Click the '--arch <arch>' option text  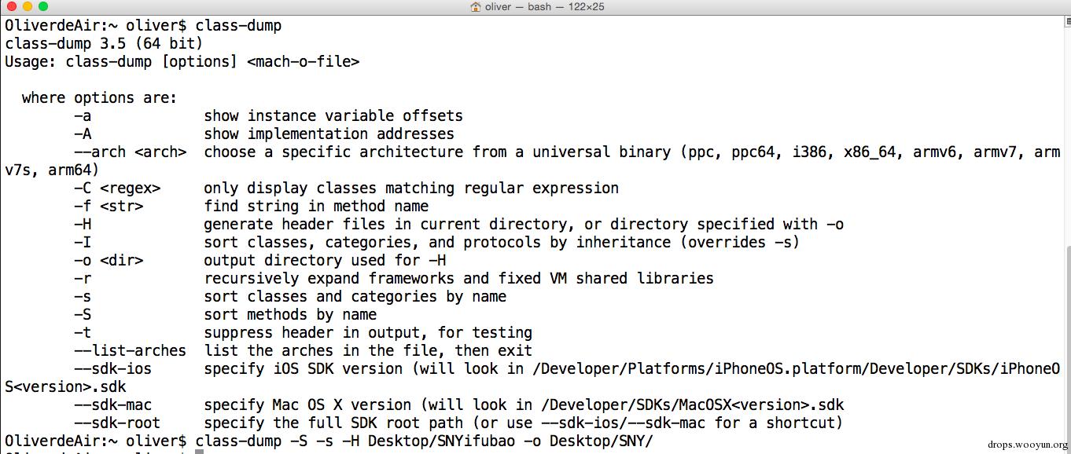point(130,152)
